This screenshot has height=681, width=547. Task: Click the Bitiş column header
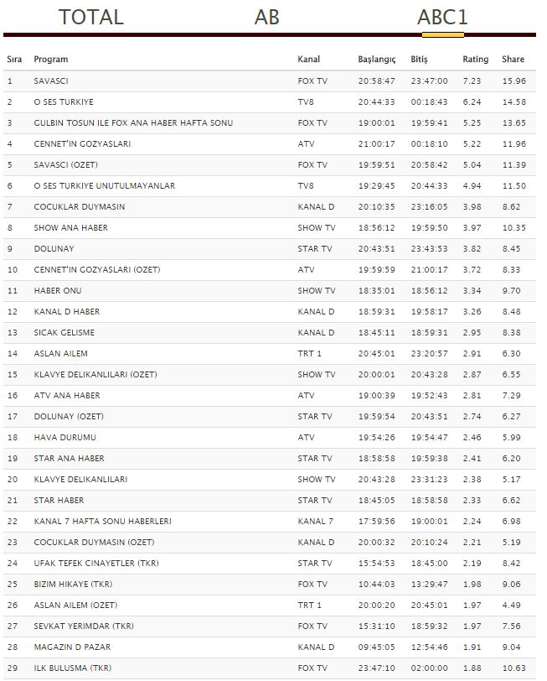pos(419,60)
